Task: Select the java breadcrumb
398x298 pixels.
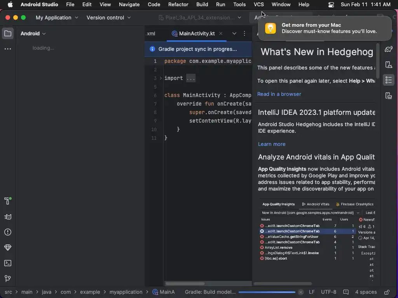Action: pos(47,292)
